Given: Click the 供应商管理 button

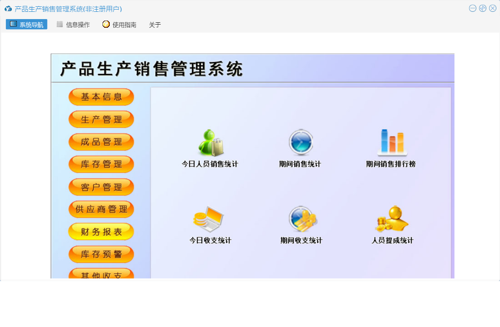Looking at the screenshot, I should tap(101, 209).
